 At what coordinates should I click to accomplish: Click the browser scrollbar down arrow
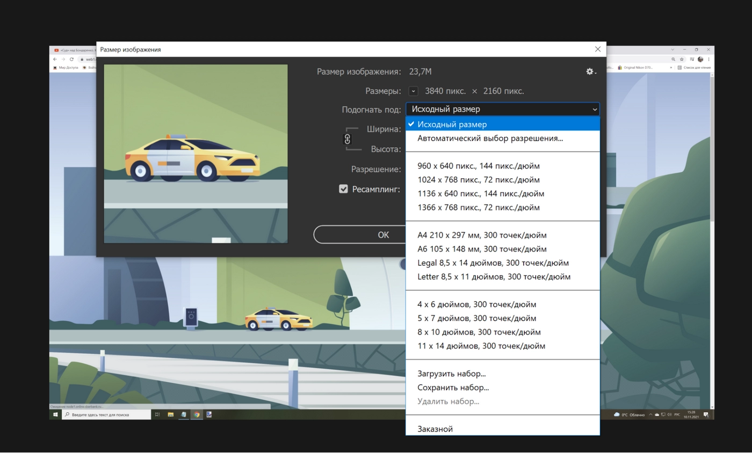(x=712, y=407)
